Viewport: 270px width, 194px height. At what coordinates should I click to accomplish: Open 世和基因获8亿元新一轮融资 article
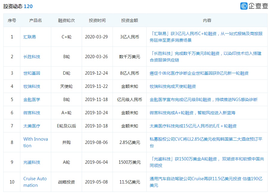pos(199,73)
